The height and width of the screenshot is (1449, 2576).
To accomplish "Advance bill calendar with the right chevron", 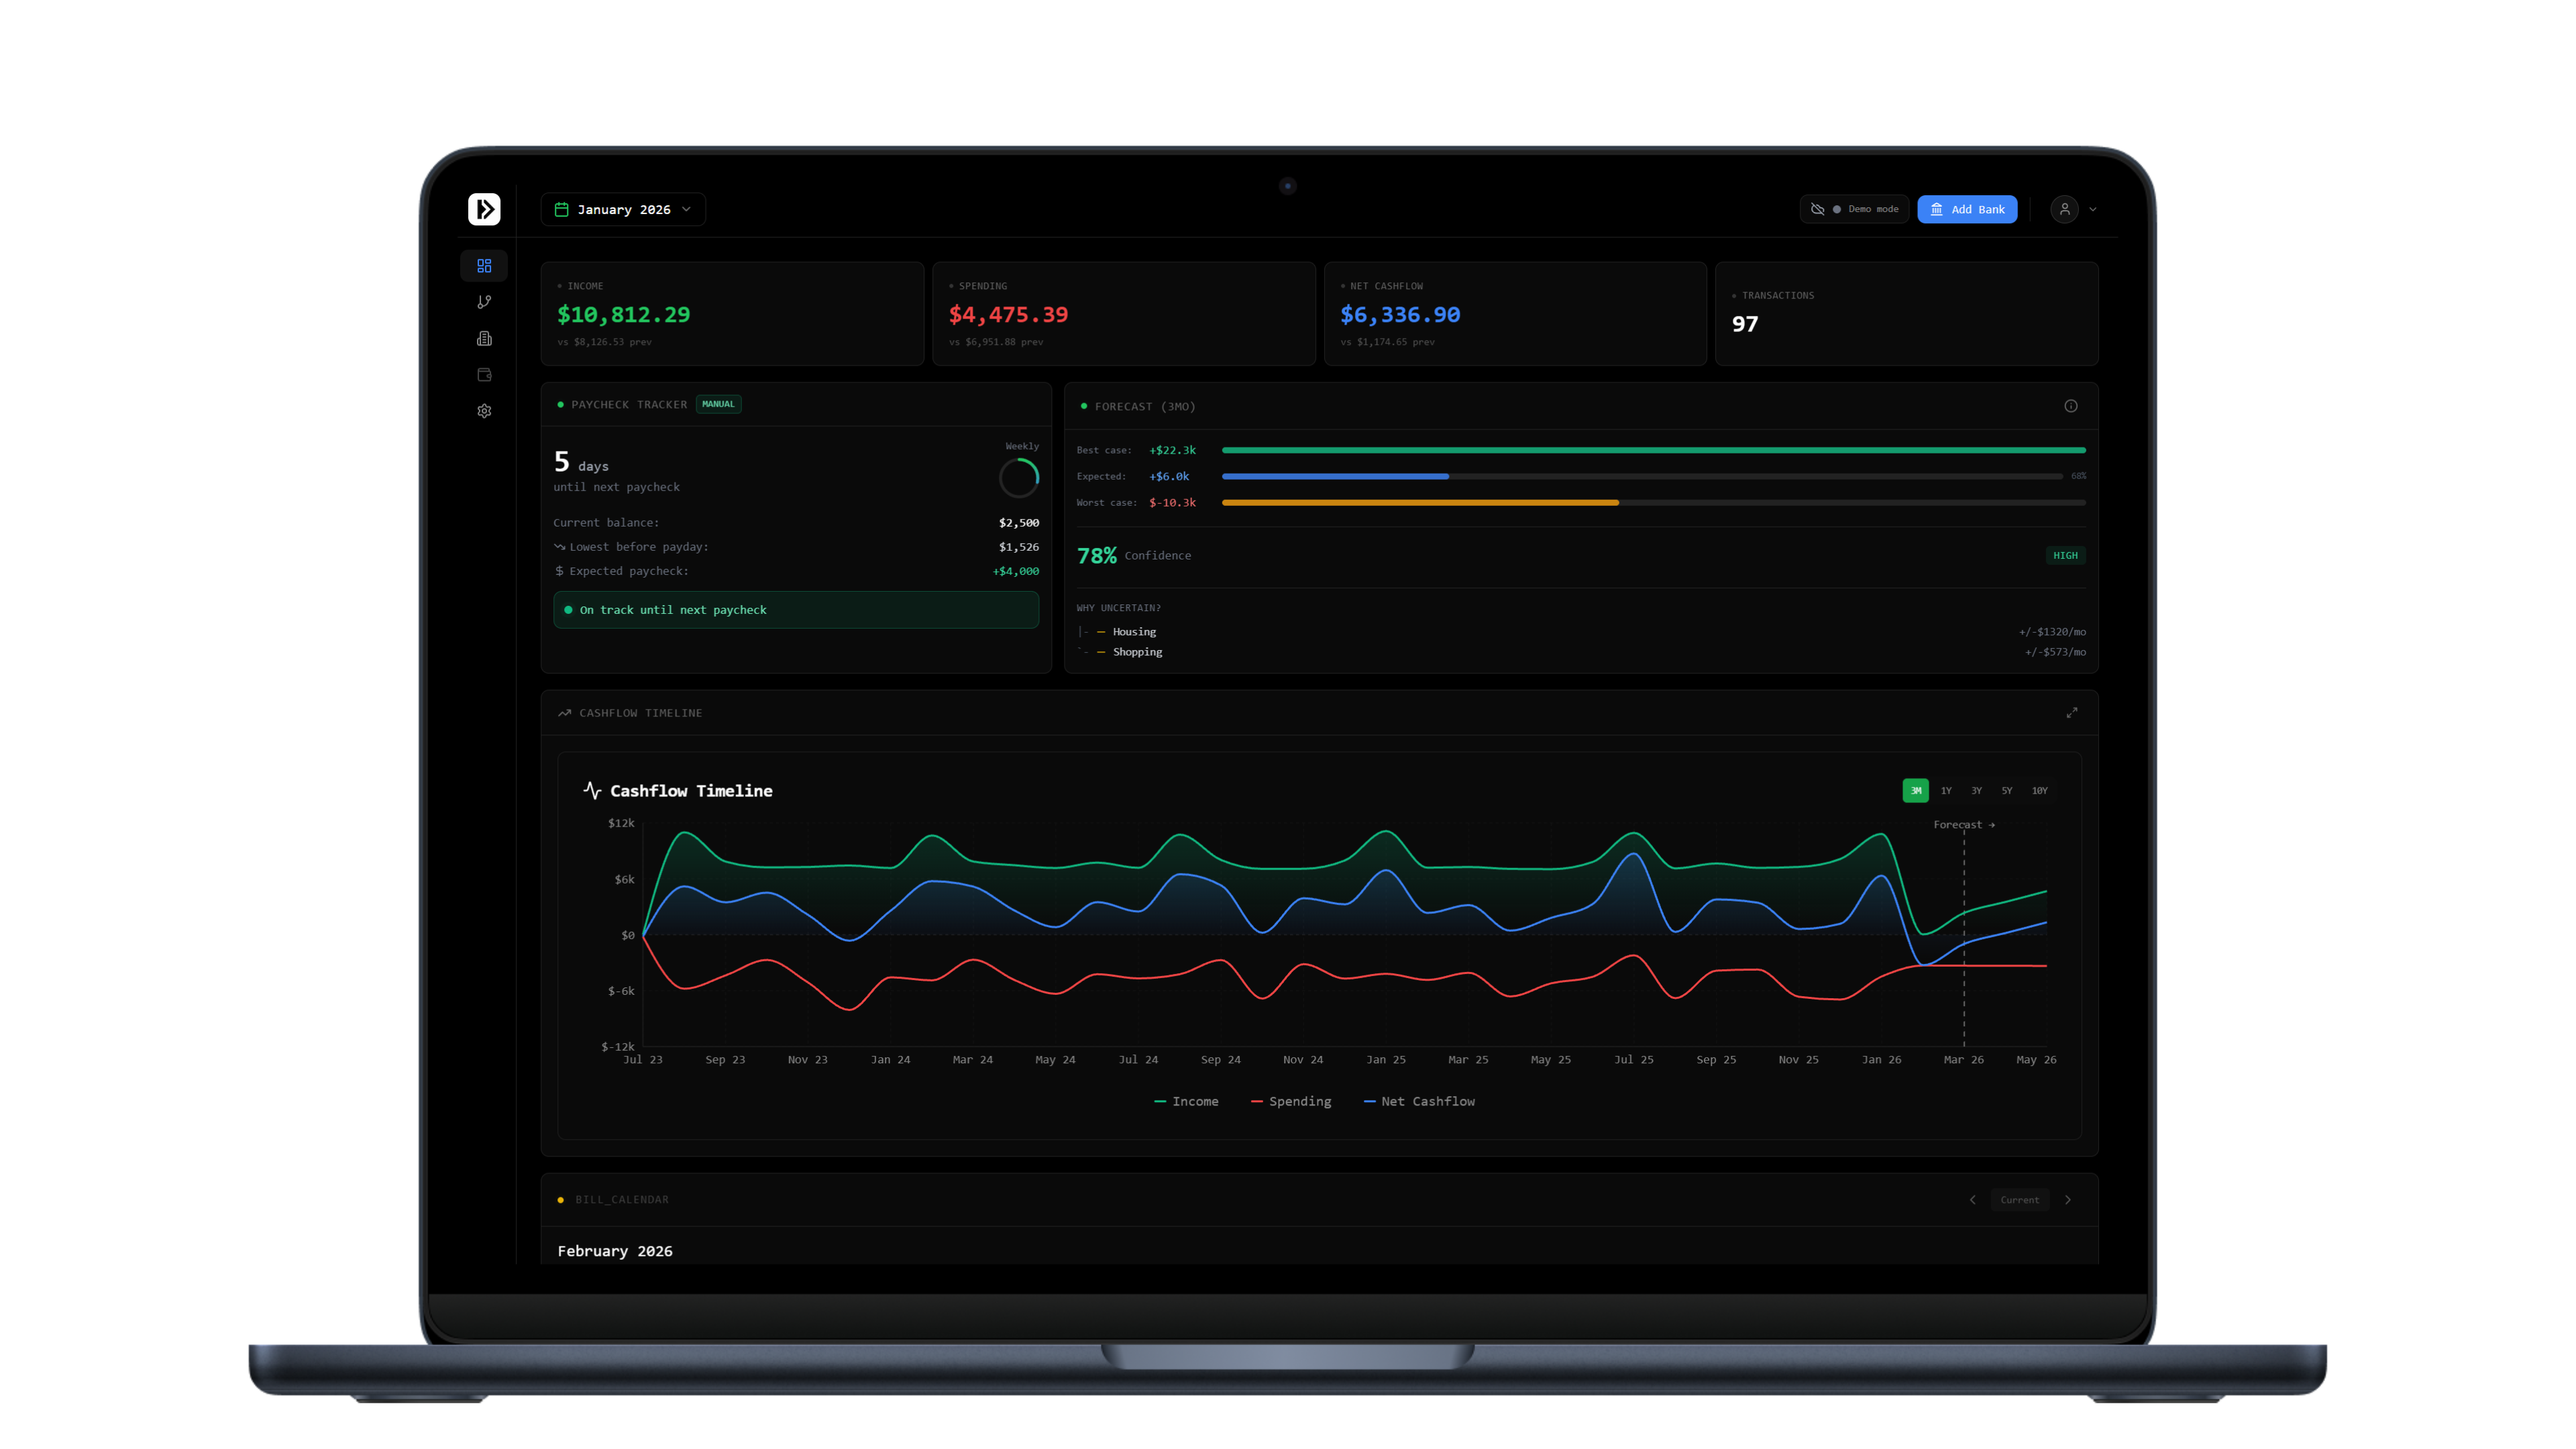I will point(2068,1199).
